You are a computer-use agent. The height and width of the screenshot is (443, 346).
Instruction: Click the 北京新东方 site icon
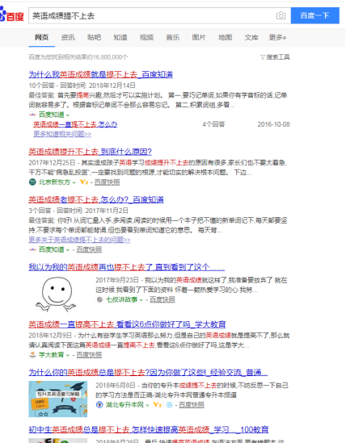32,182
